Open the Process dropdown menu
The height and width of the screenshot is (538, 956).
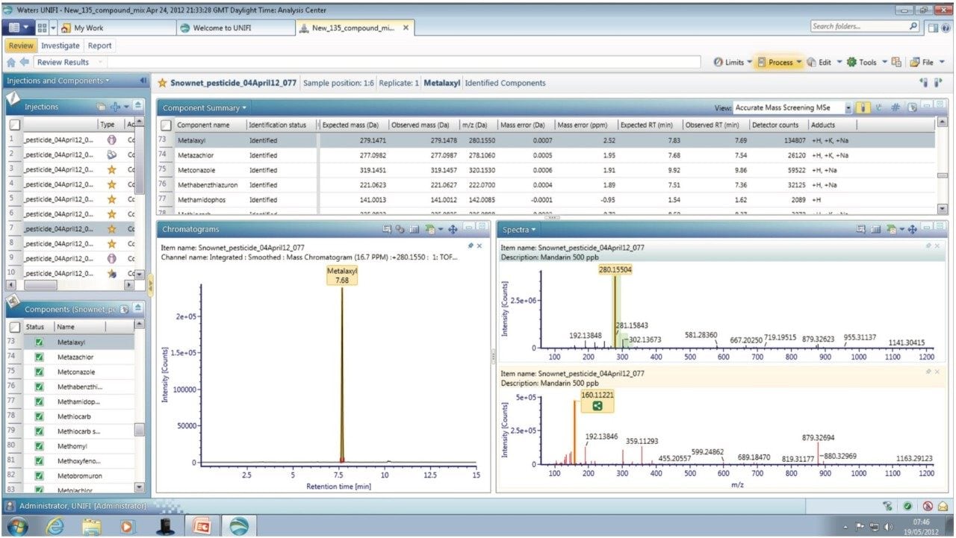click(780, 63)
